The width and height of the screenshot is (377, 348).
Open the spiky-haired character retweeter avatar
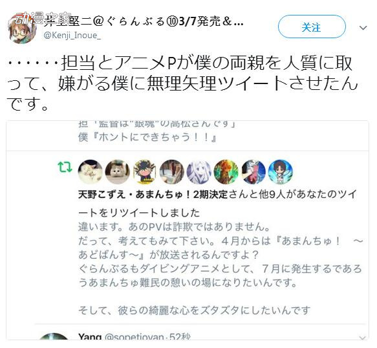(145, 171)
